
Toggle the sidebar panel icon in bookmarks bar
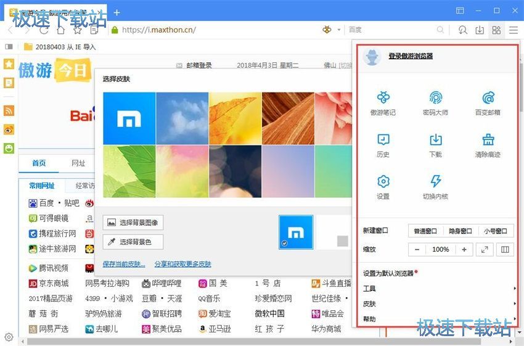(x=9, y=47)
